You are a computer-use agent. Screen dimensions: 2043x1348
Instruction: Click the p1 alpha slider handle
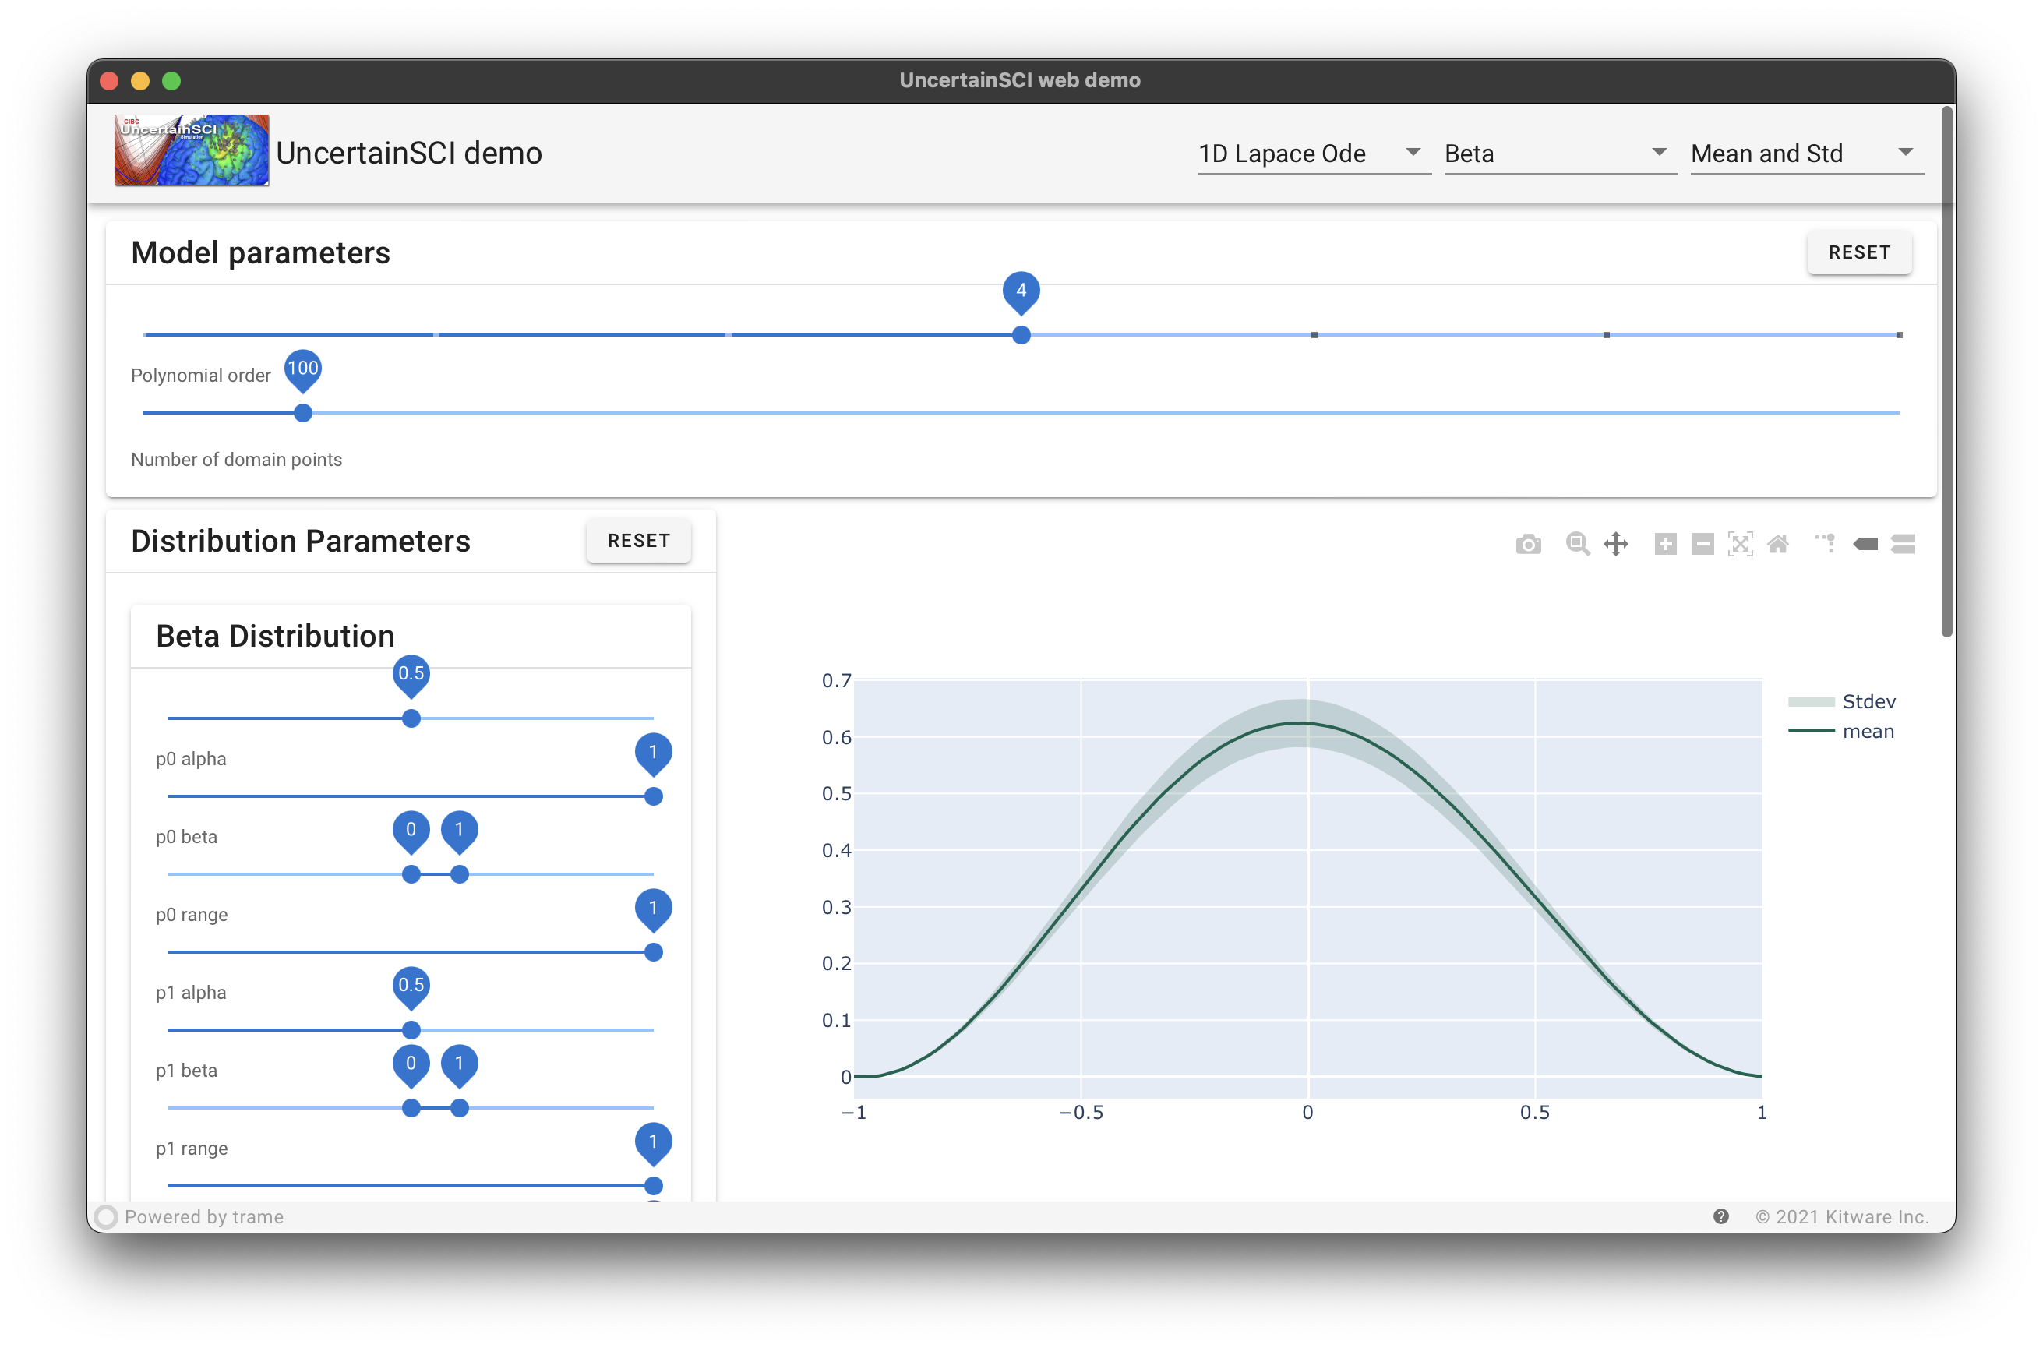coord(653,952)
